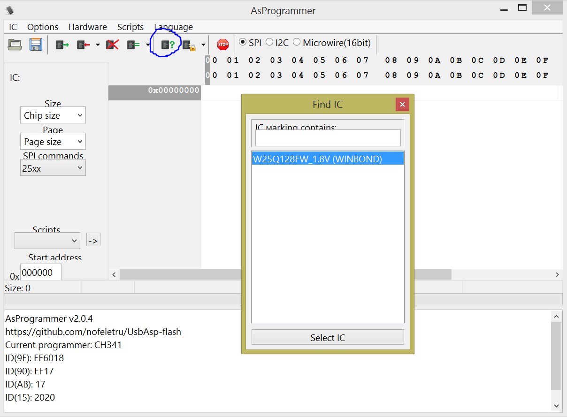Screen dimensions: 567x417
Task: Click the Write IC toolbar icon
Action: coord(84,45)
